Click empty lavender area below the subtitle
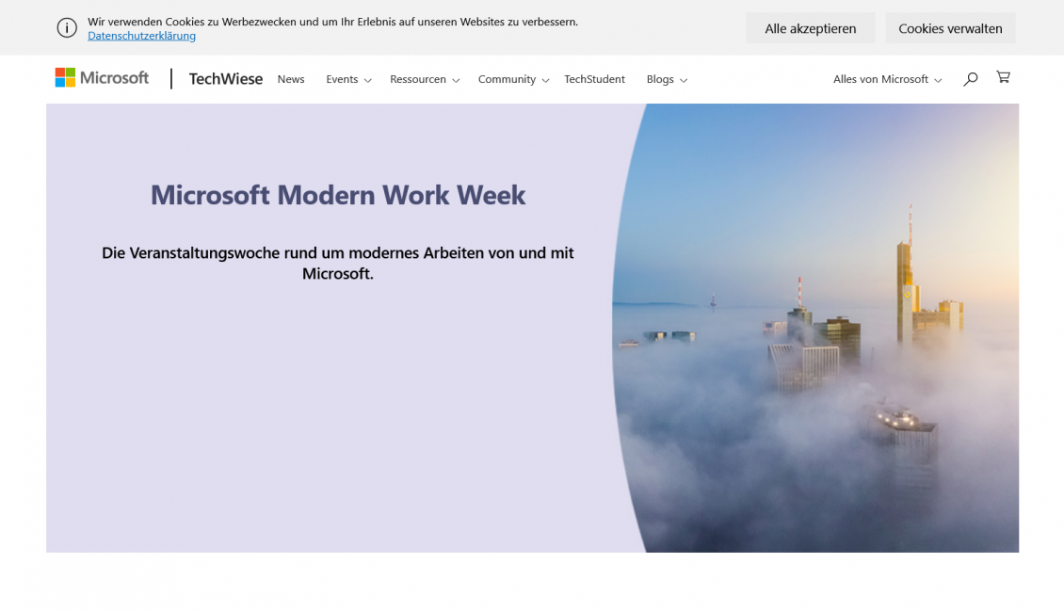 338,424
